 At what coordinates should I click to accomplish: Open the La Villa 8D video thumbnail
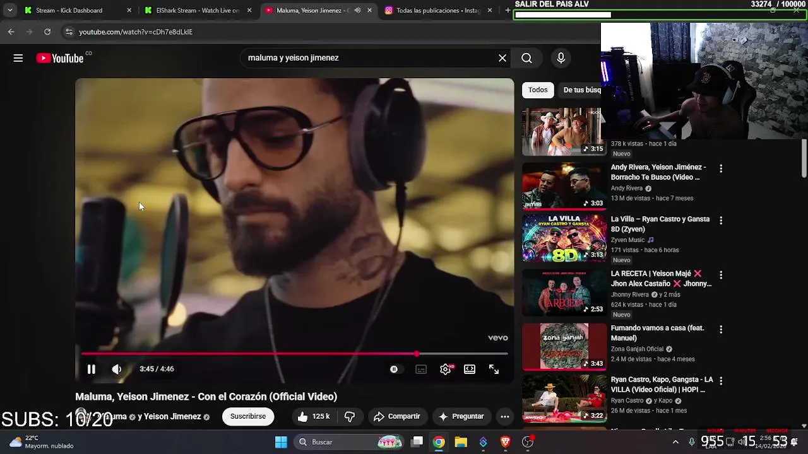[564, 238]
